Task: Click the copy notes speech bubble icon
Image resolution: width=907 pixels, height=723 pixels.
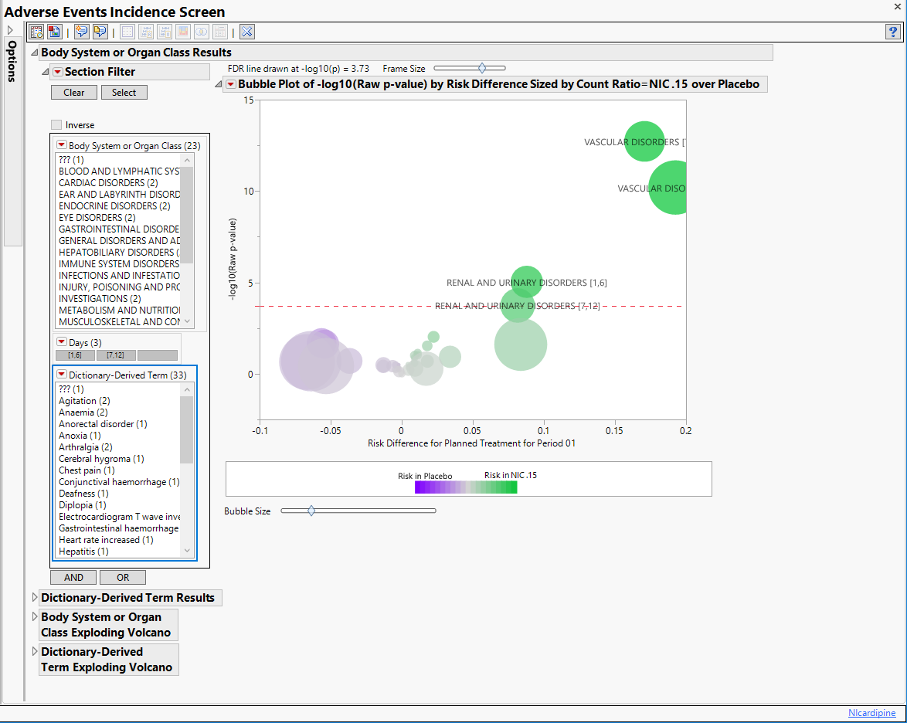Action: coord(100,32)
